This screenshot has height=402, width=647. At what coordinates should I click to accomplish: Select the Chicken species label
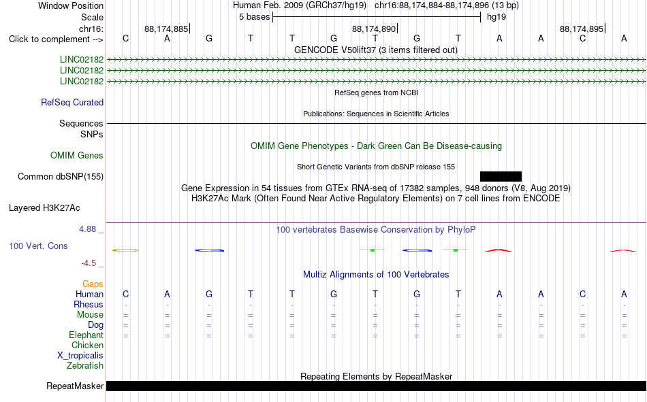point(87,345)
